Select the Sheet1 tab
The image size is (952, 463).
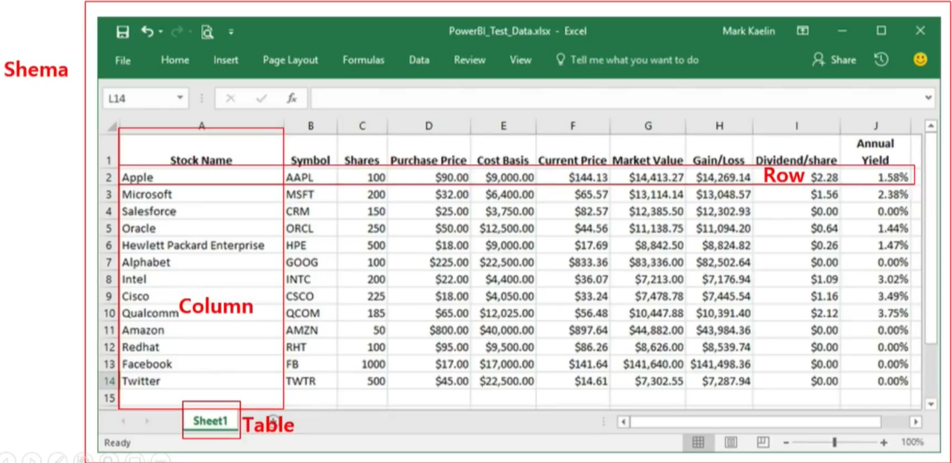pos(210,421)
